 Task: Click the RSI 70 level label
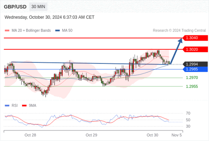[188, 113]
